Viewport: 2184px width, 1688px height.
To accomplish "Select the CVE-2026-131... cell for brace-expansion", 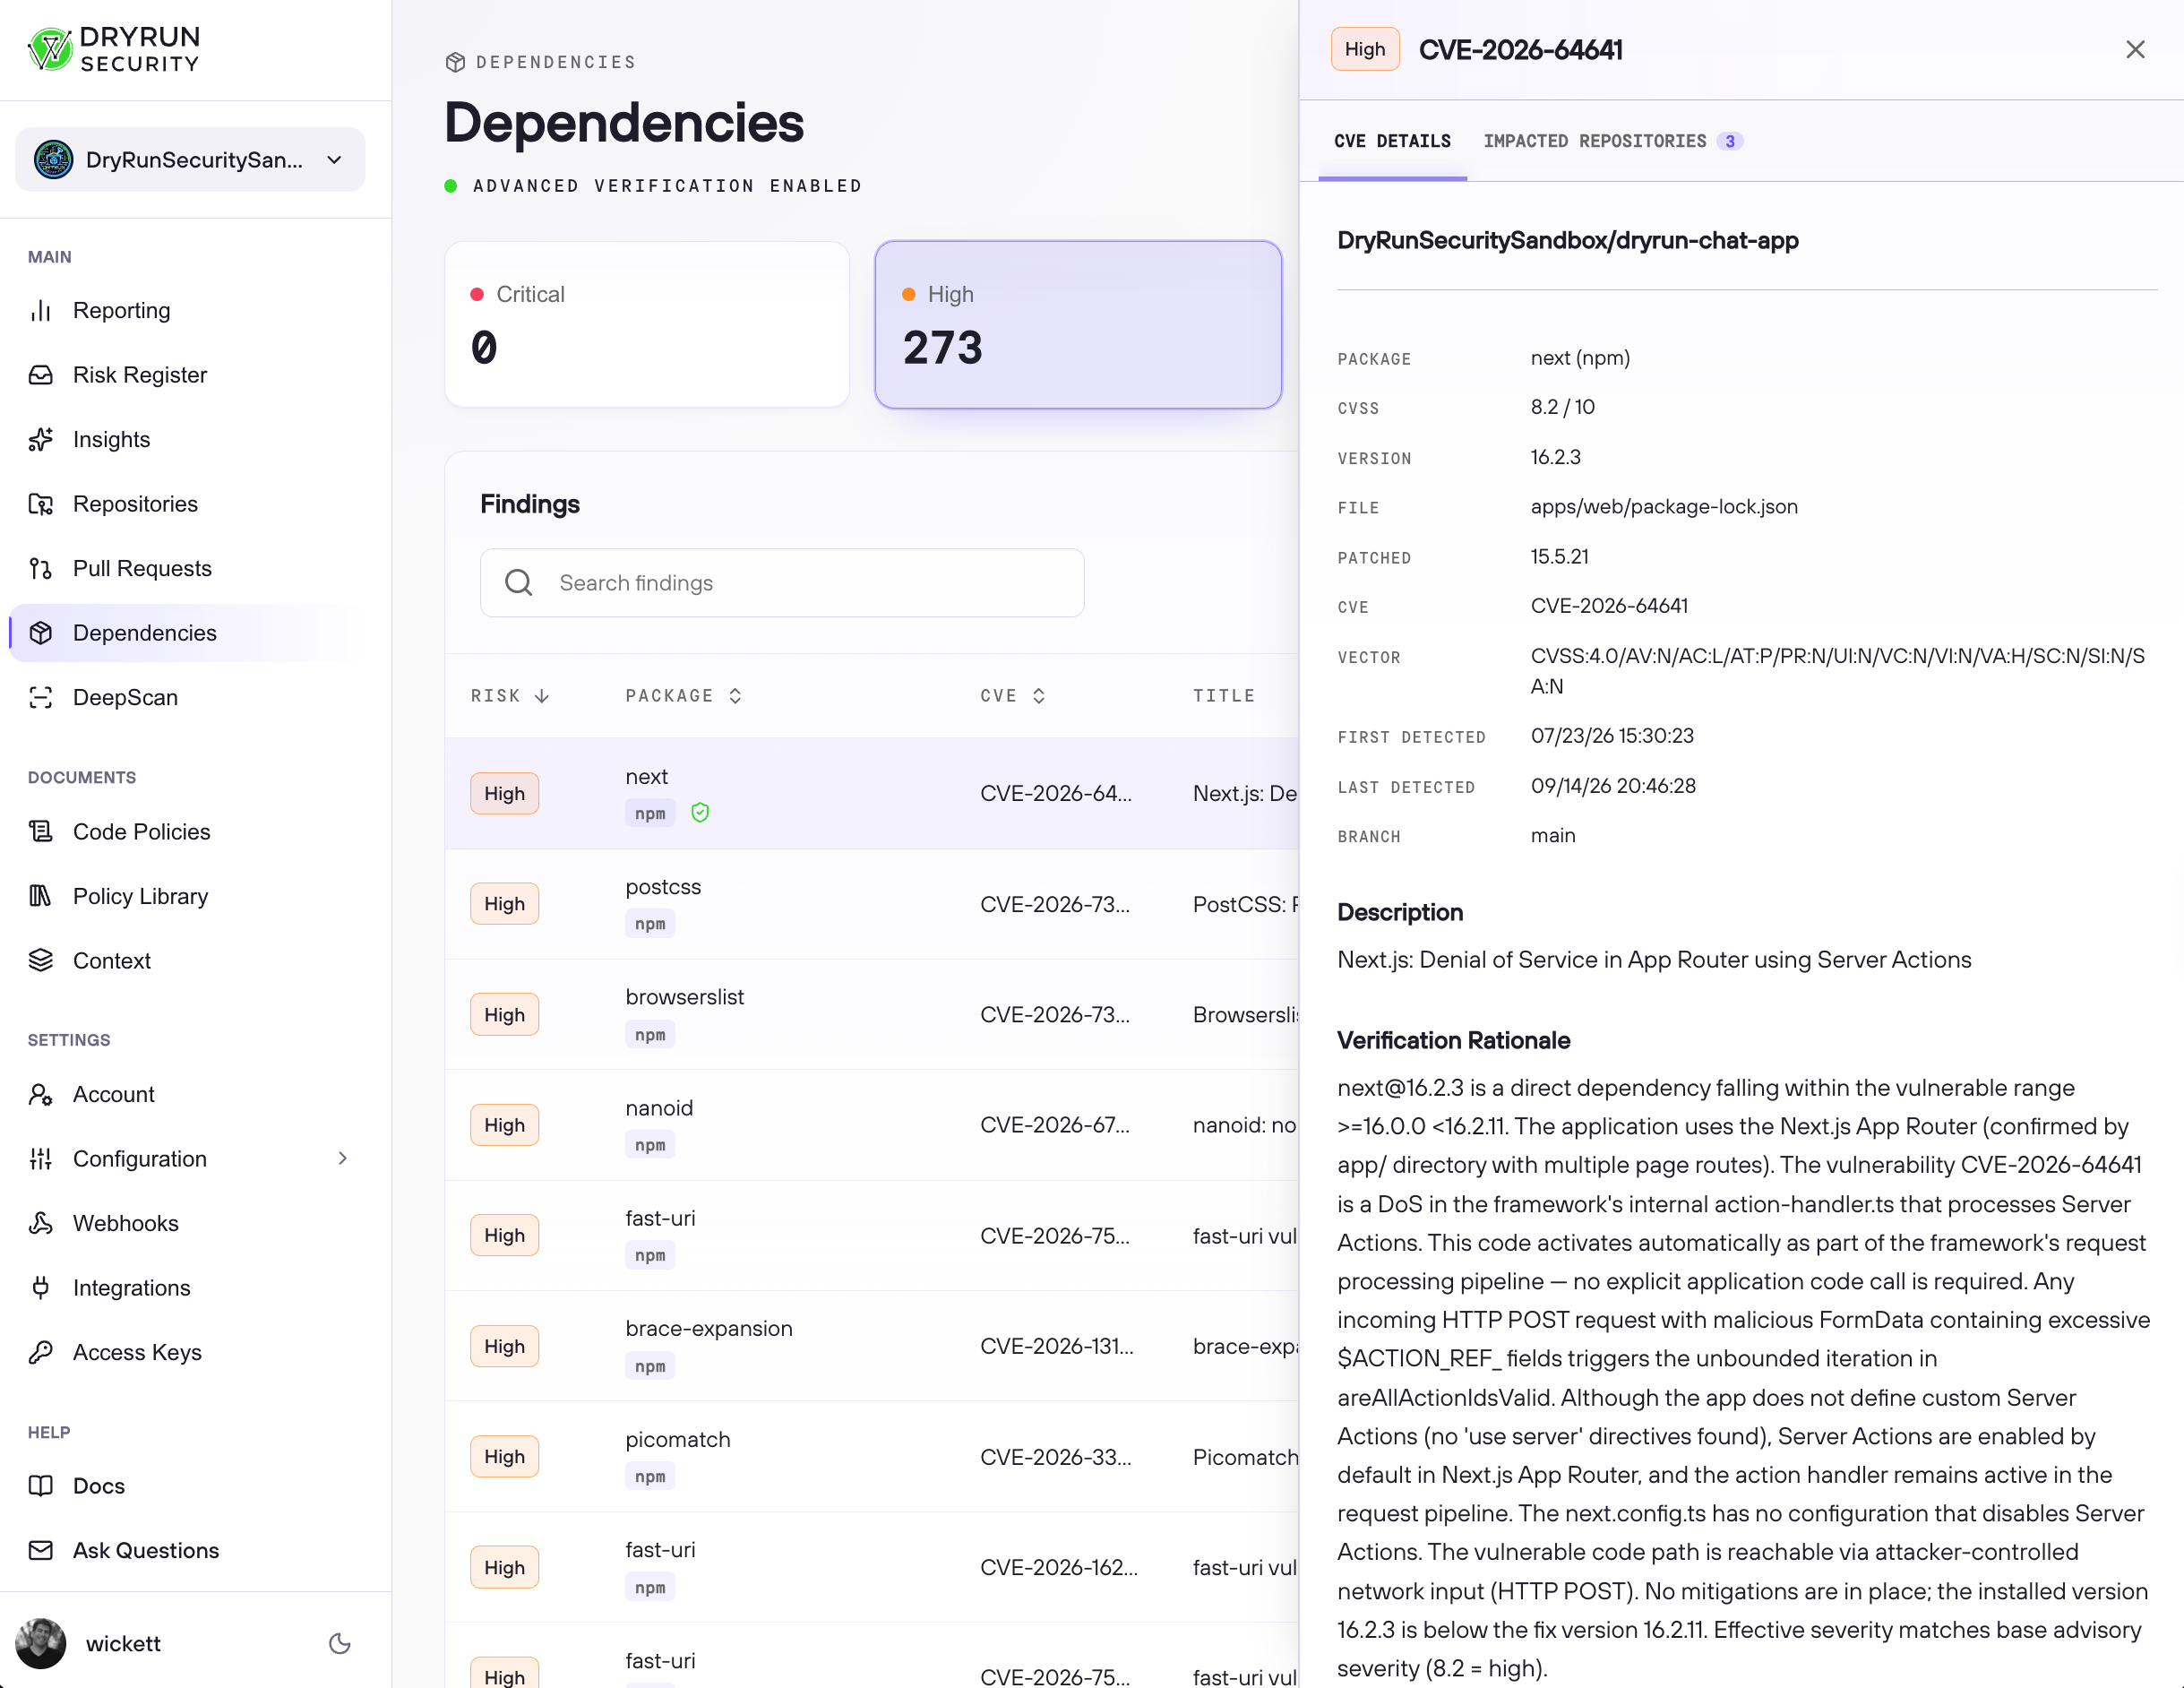I will coord(1056,1346).
